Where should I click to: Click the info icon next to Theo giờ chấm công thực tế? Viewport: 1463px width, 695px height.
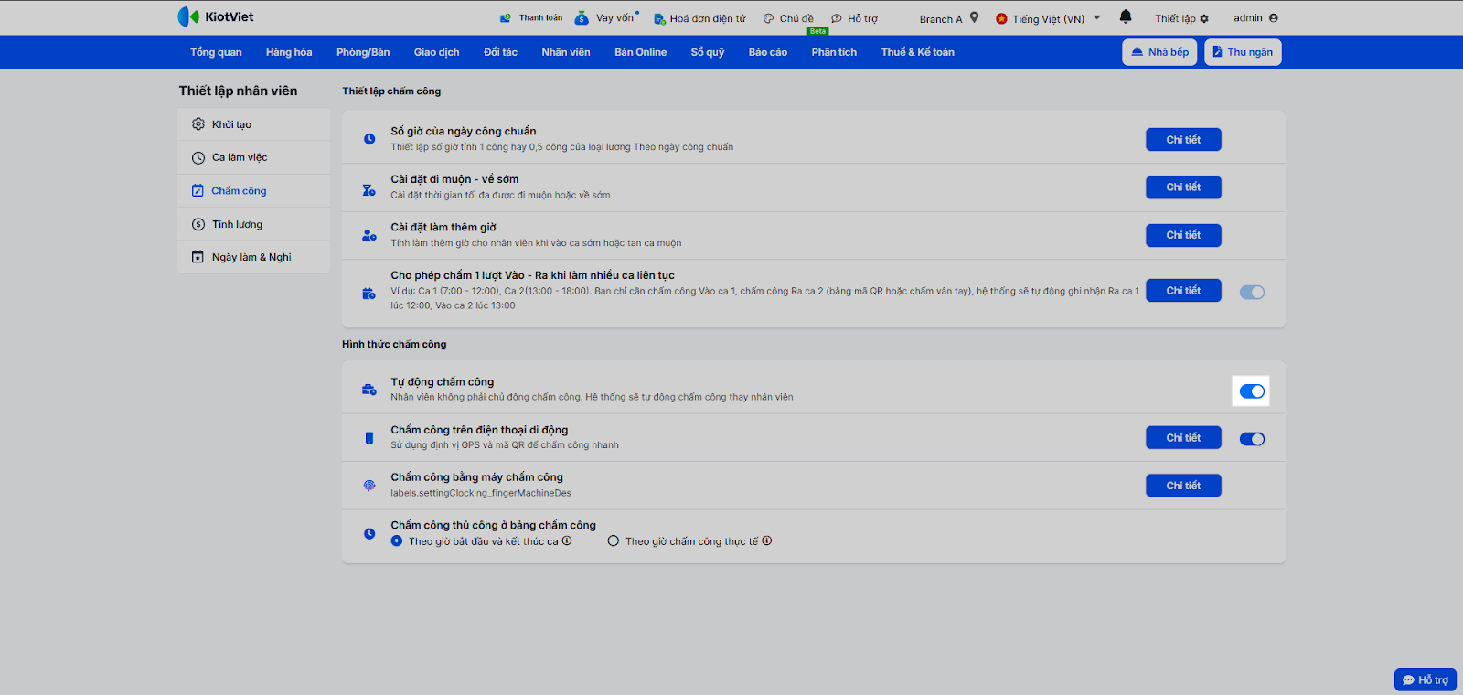[767, 540]
